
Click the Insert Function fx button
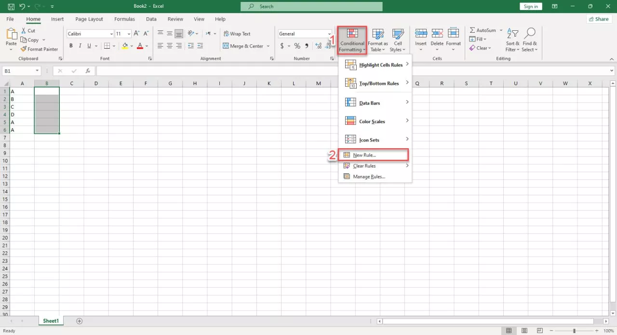[x=88, y=71]
